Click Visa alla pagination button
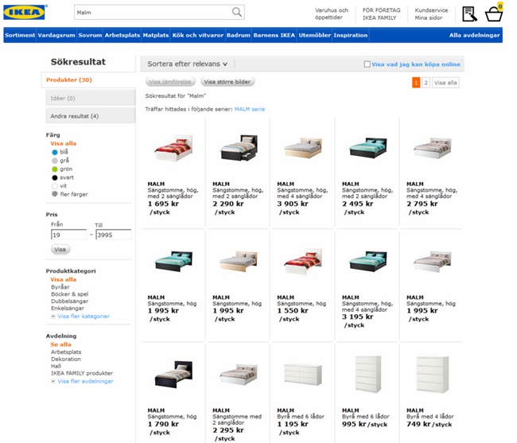 (x=445, y=83)
